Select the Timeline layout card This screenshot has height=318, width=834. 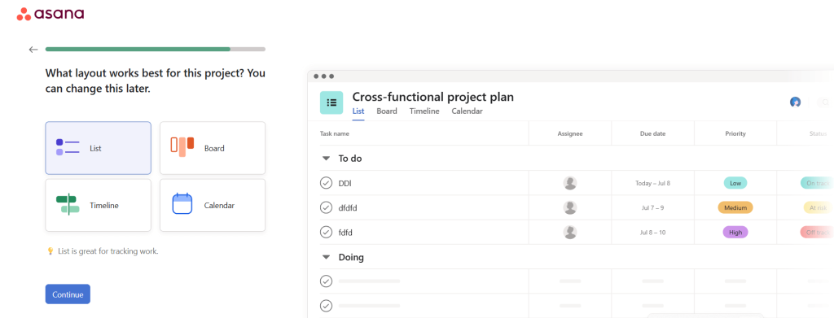(x=98, y=206)
